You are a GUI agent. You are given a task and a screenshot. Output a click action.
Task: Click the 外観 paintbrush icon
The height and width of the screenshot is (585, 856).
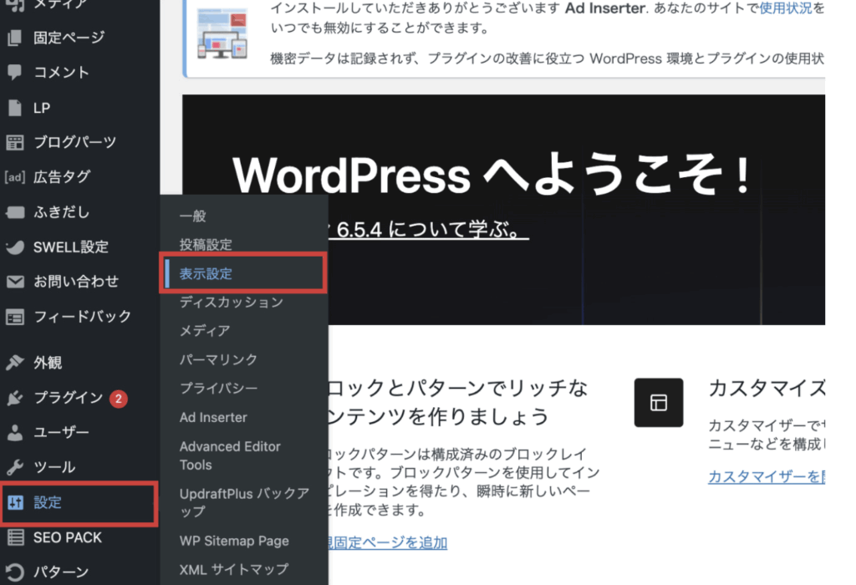tap(14, 363)
